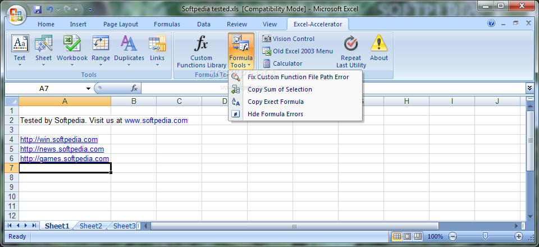Choose Fix Custom Function File Path Error
Viewport: 539px width, 247px height.
point(295,77)
